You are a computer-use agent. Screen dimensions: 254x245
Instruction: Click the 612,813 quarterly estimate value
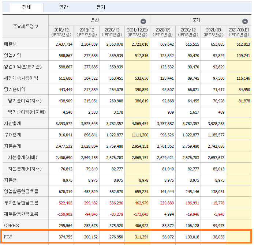(x=243, y=44)
